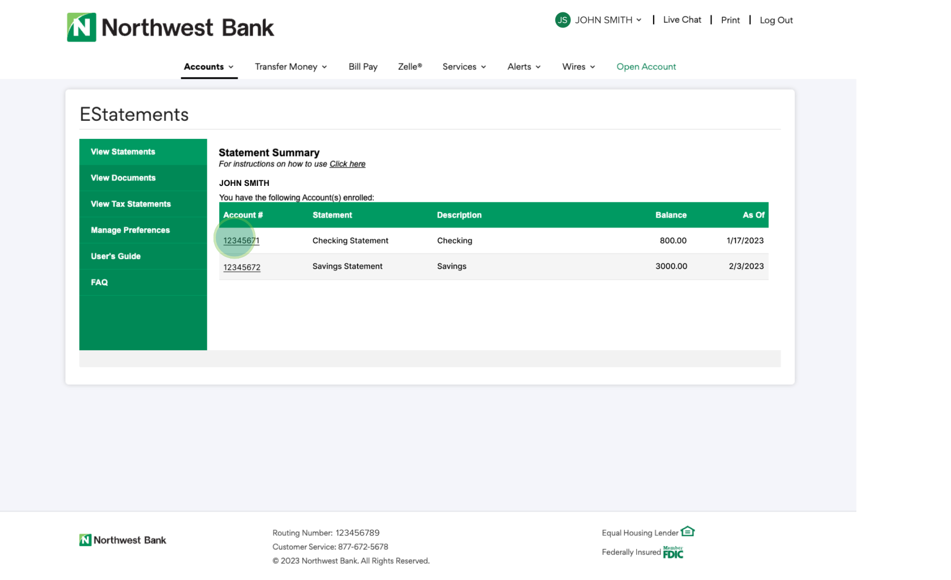951x580 pixels.
Task: Click the Northwest Bank header logo
Action: tap(170, 28)
